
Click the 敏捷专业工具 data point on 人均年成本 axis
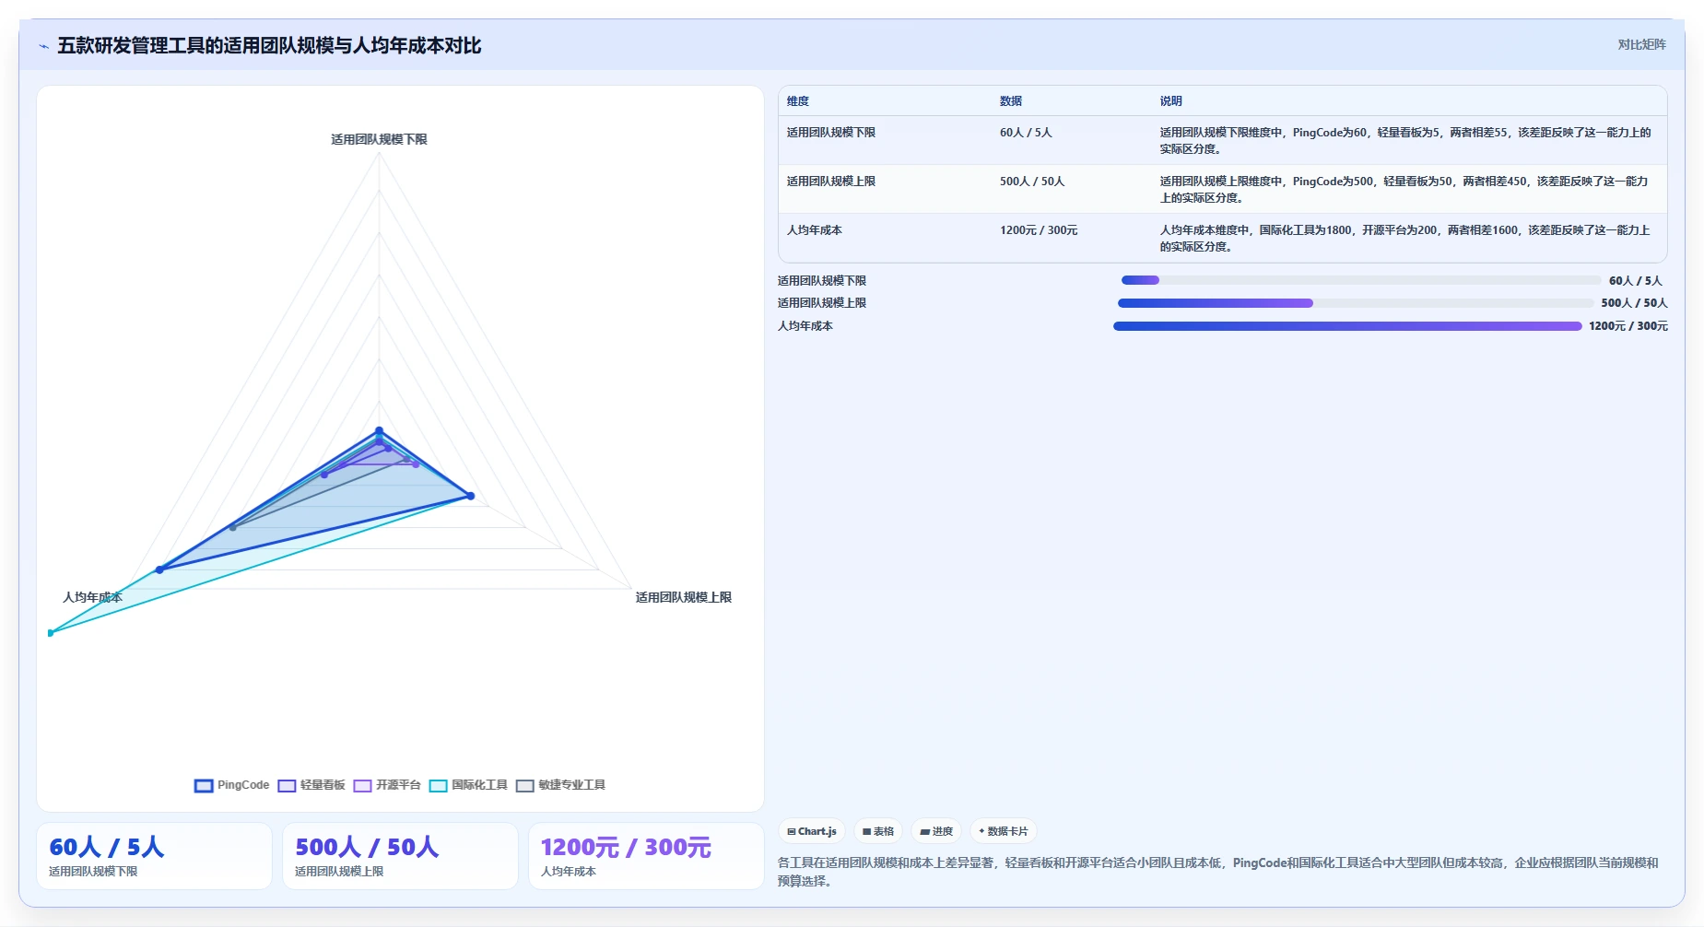[232, 528]
